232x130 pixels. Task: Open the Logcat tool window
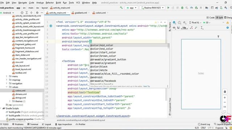click(x=46, y=124)
